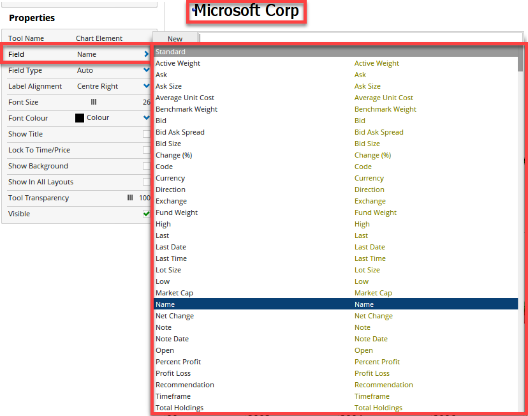Enable the Show Background checkbox
Image resolution: width=528 pixels, height=416 pixels.
pyautogui.click(x=146, y=166)
